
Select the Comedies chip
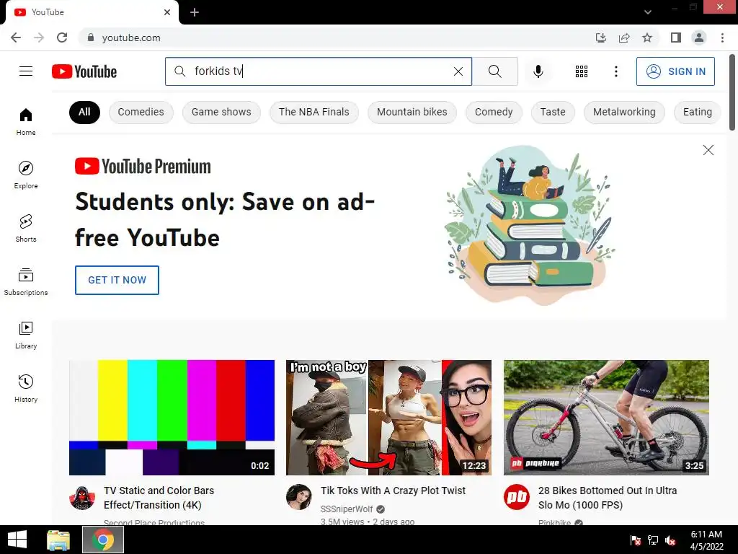[x=141, y=112]
